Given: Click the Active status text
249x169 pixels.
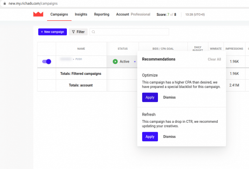Looking at the screenshot, I should (x=124, y=62).
